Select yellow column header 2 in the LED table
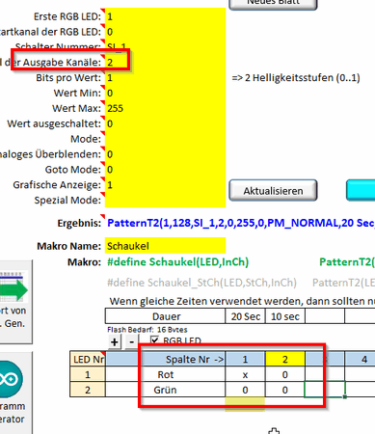Image resolution: width=375 pixels, height=434 pixels. (285, 359)
